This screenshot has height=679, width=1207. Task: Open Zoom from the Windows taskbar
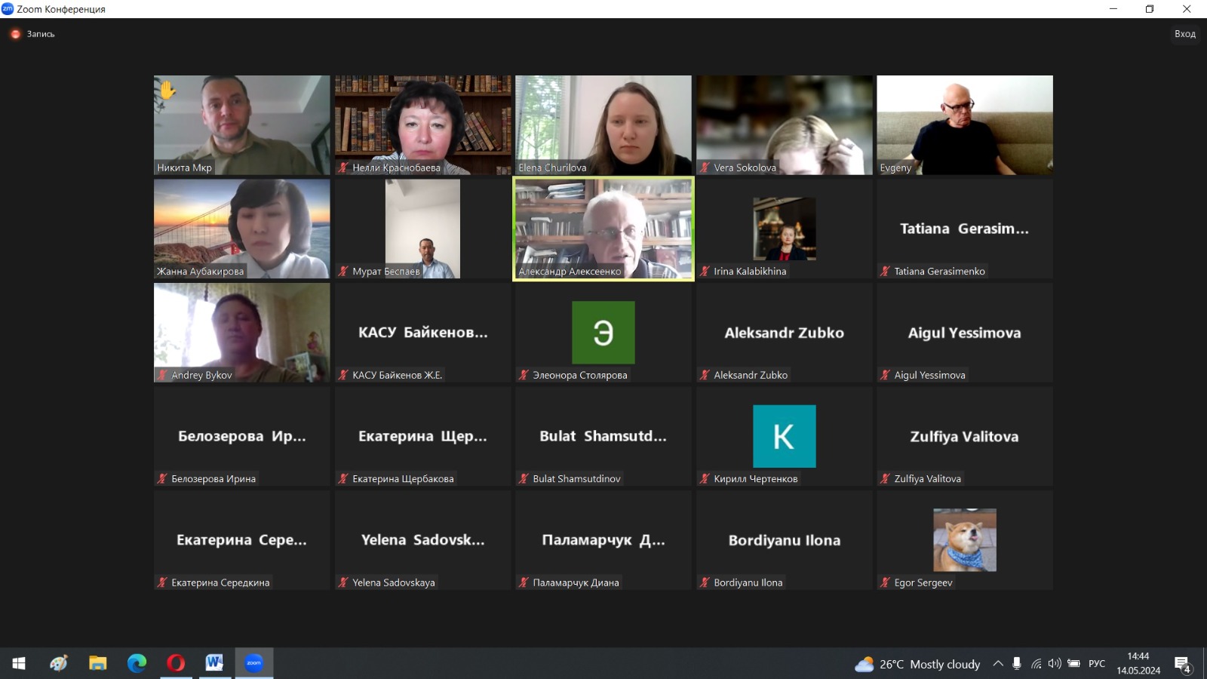pos(253,663)
